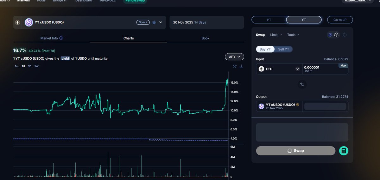Open chart tools wrench icon
Image resolution: width=380 pixels, height=180 pixels.
[x=235, y=66]
